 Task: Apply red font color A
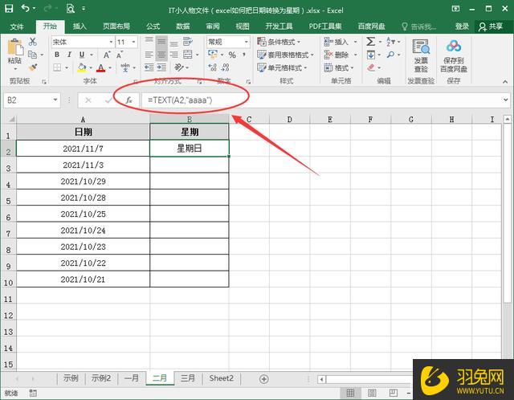click(x=101, y=67)
